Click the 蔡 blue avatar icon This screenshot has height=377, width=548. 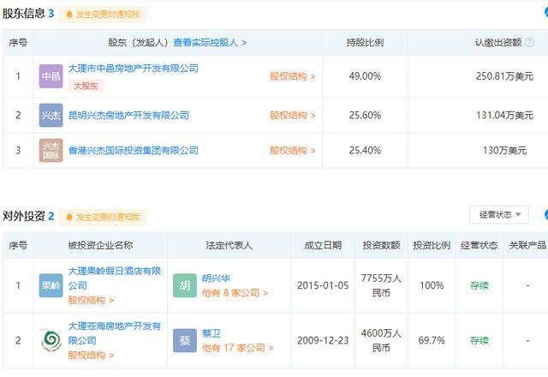coord(185,340)
